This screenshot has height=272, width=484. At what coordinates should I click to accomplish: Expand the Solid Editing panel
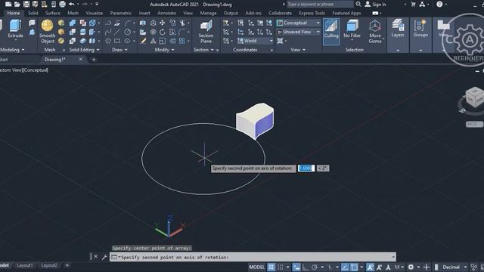click(x=84, y=50)
